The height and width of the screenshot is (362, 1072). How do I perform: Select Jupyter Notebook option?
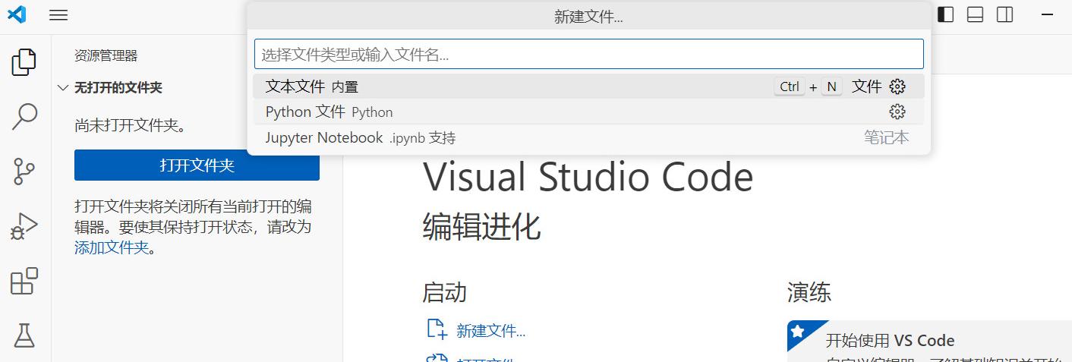point(588,137)
